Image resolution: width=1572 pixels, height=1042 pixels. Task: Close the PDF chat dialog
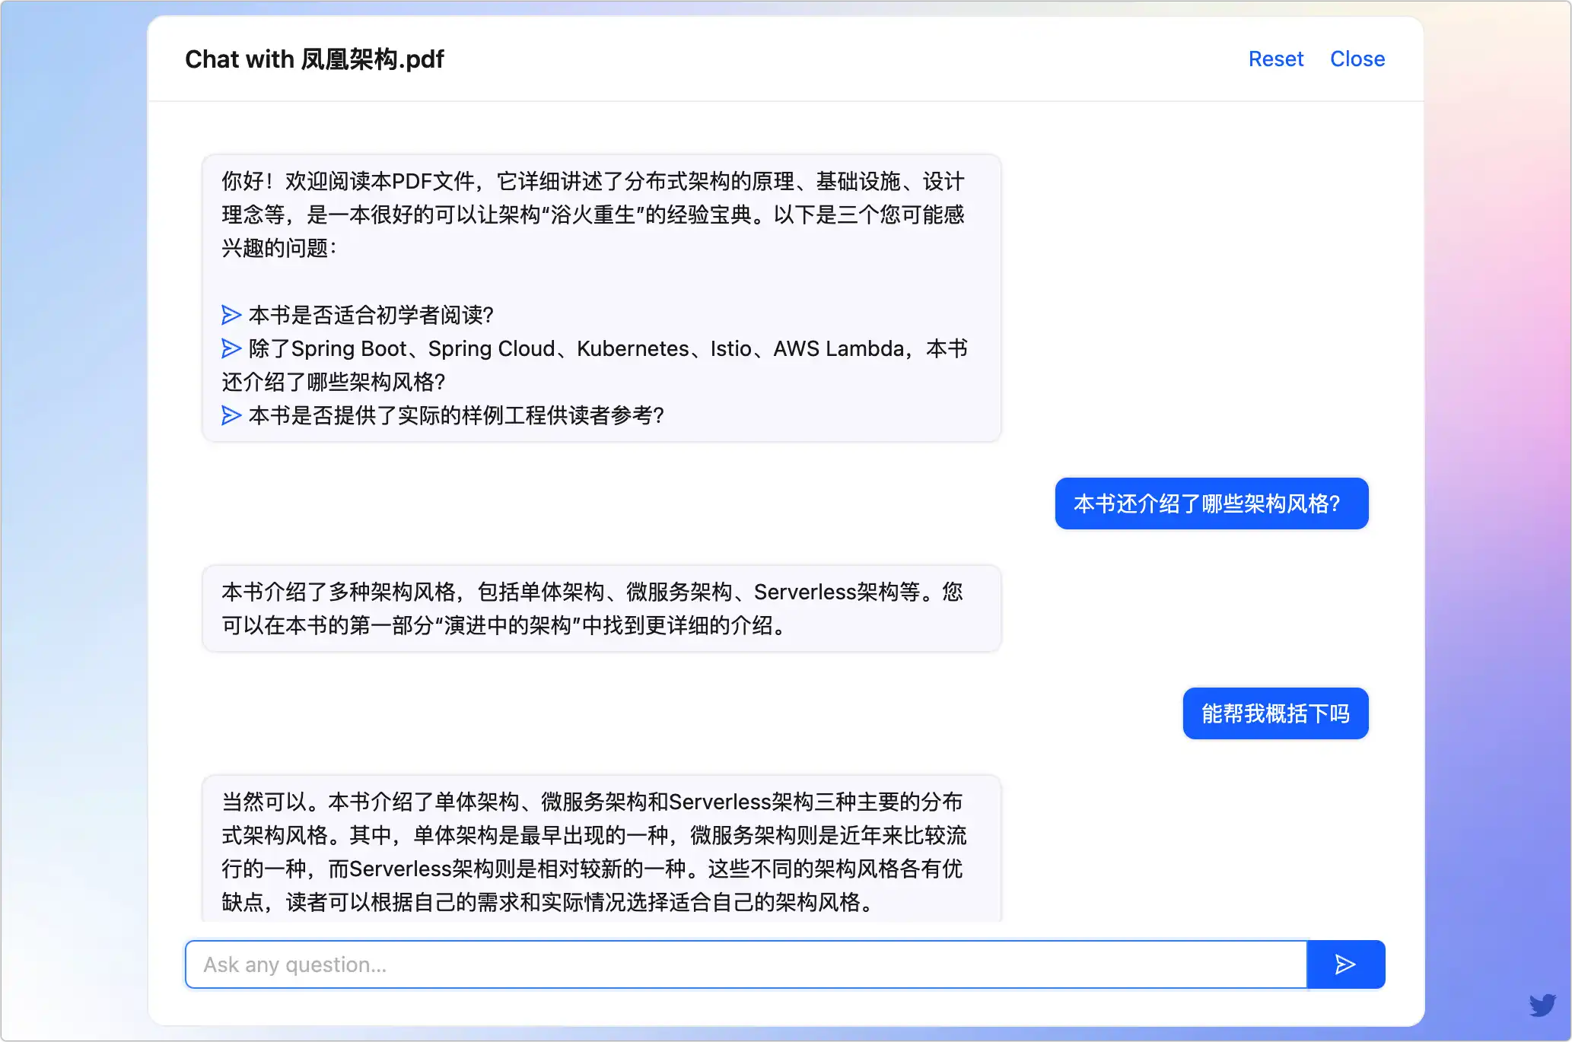click(x=1357, y=59)
